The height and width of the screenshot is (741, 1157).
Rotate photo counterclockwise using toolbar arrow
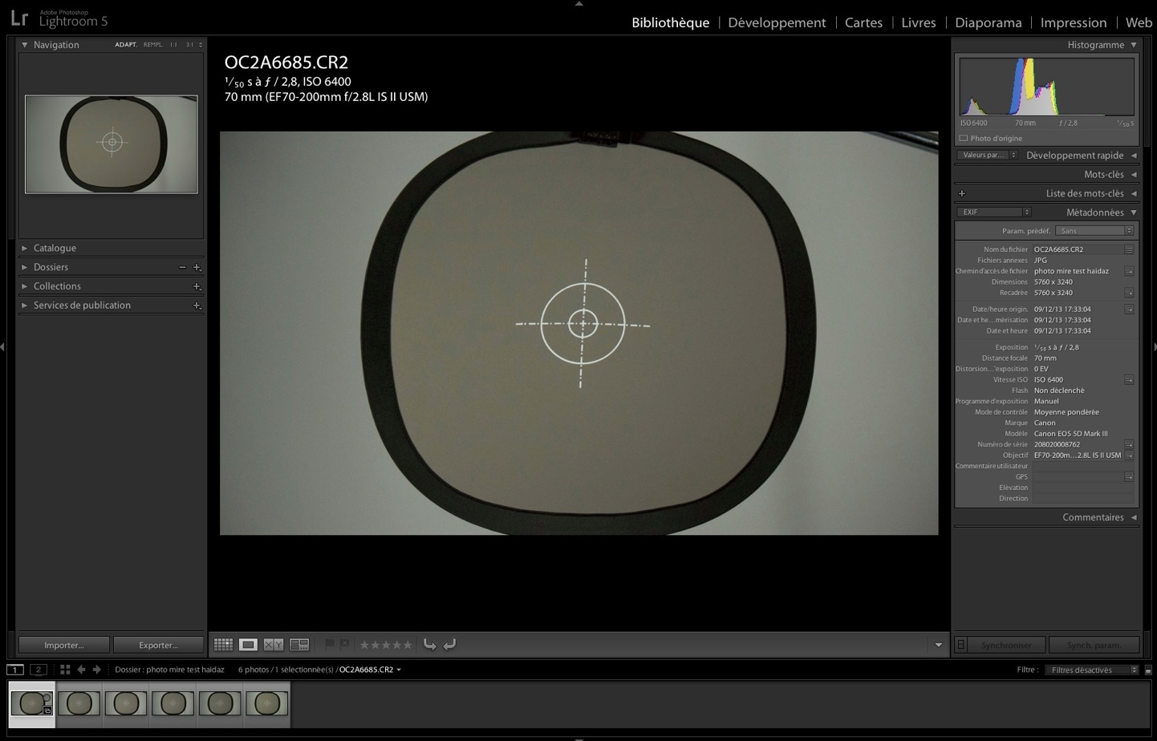coord(430,645)
